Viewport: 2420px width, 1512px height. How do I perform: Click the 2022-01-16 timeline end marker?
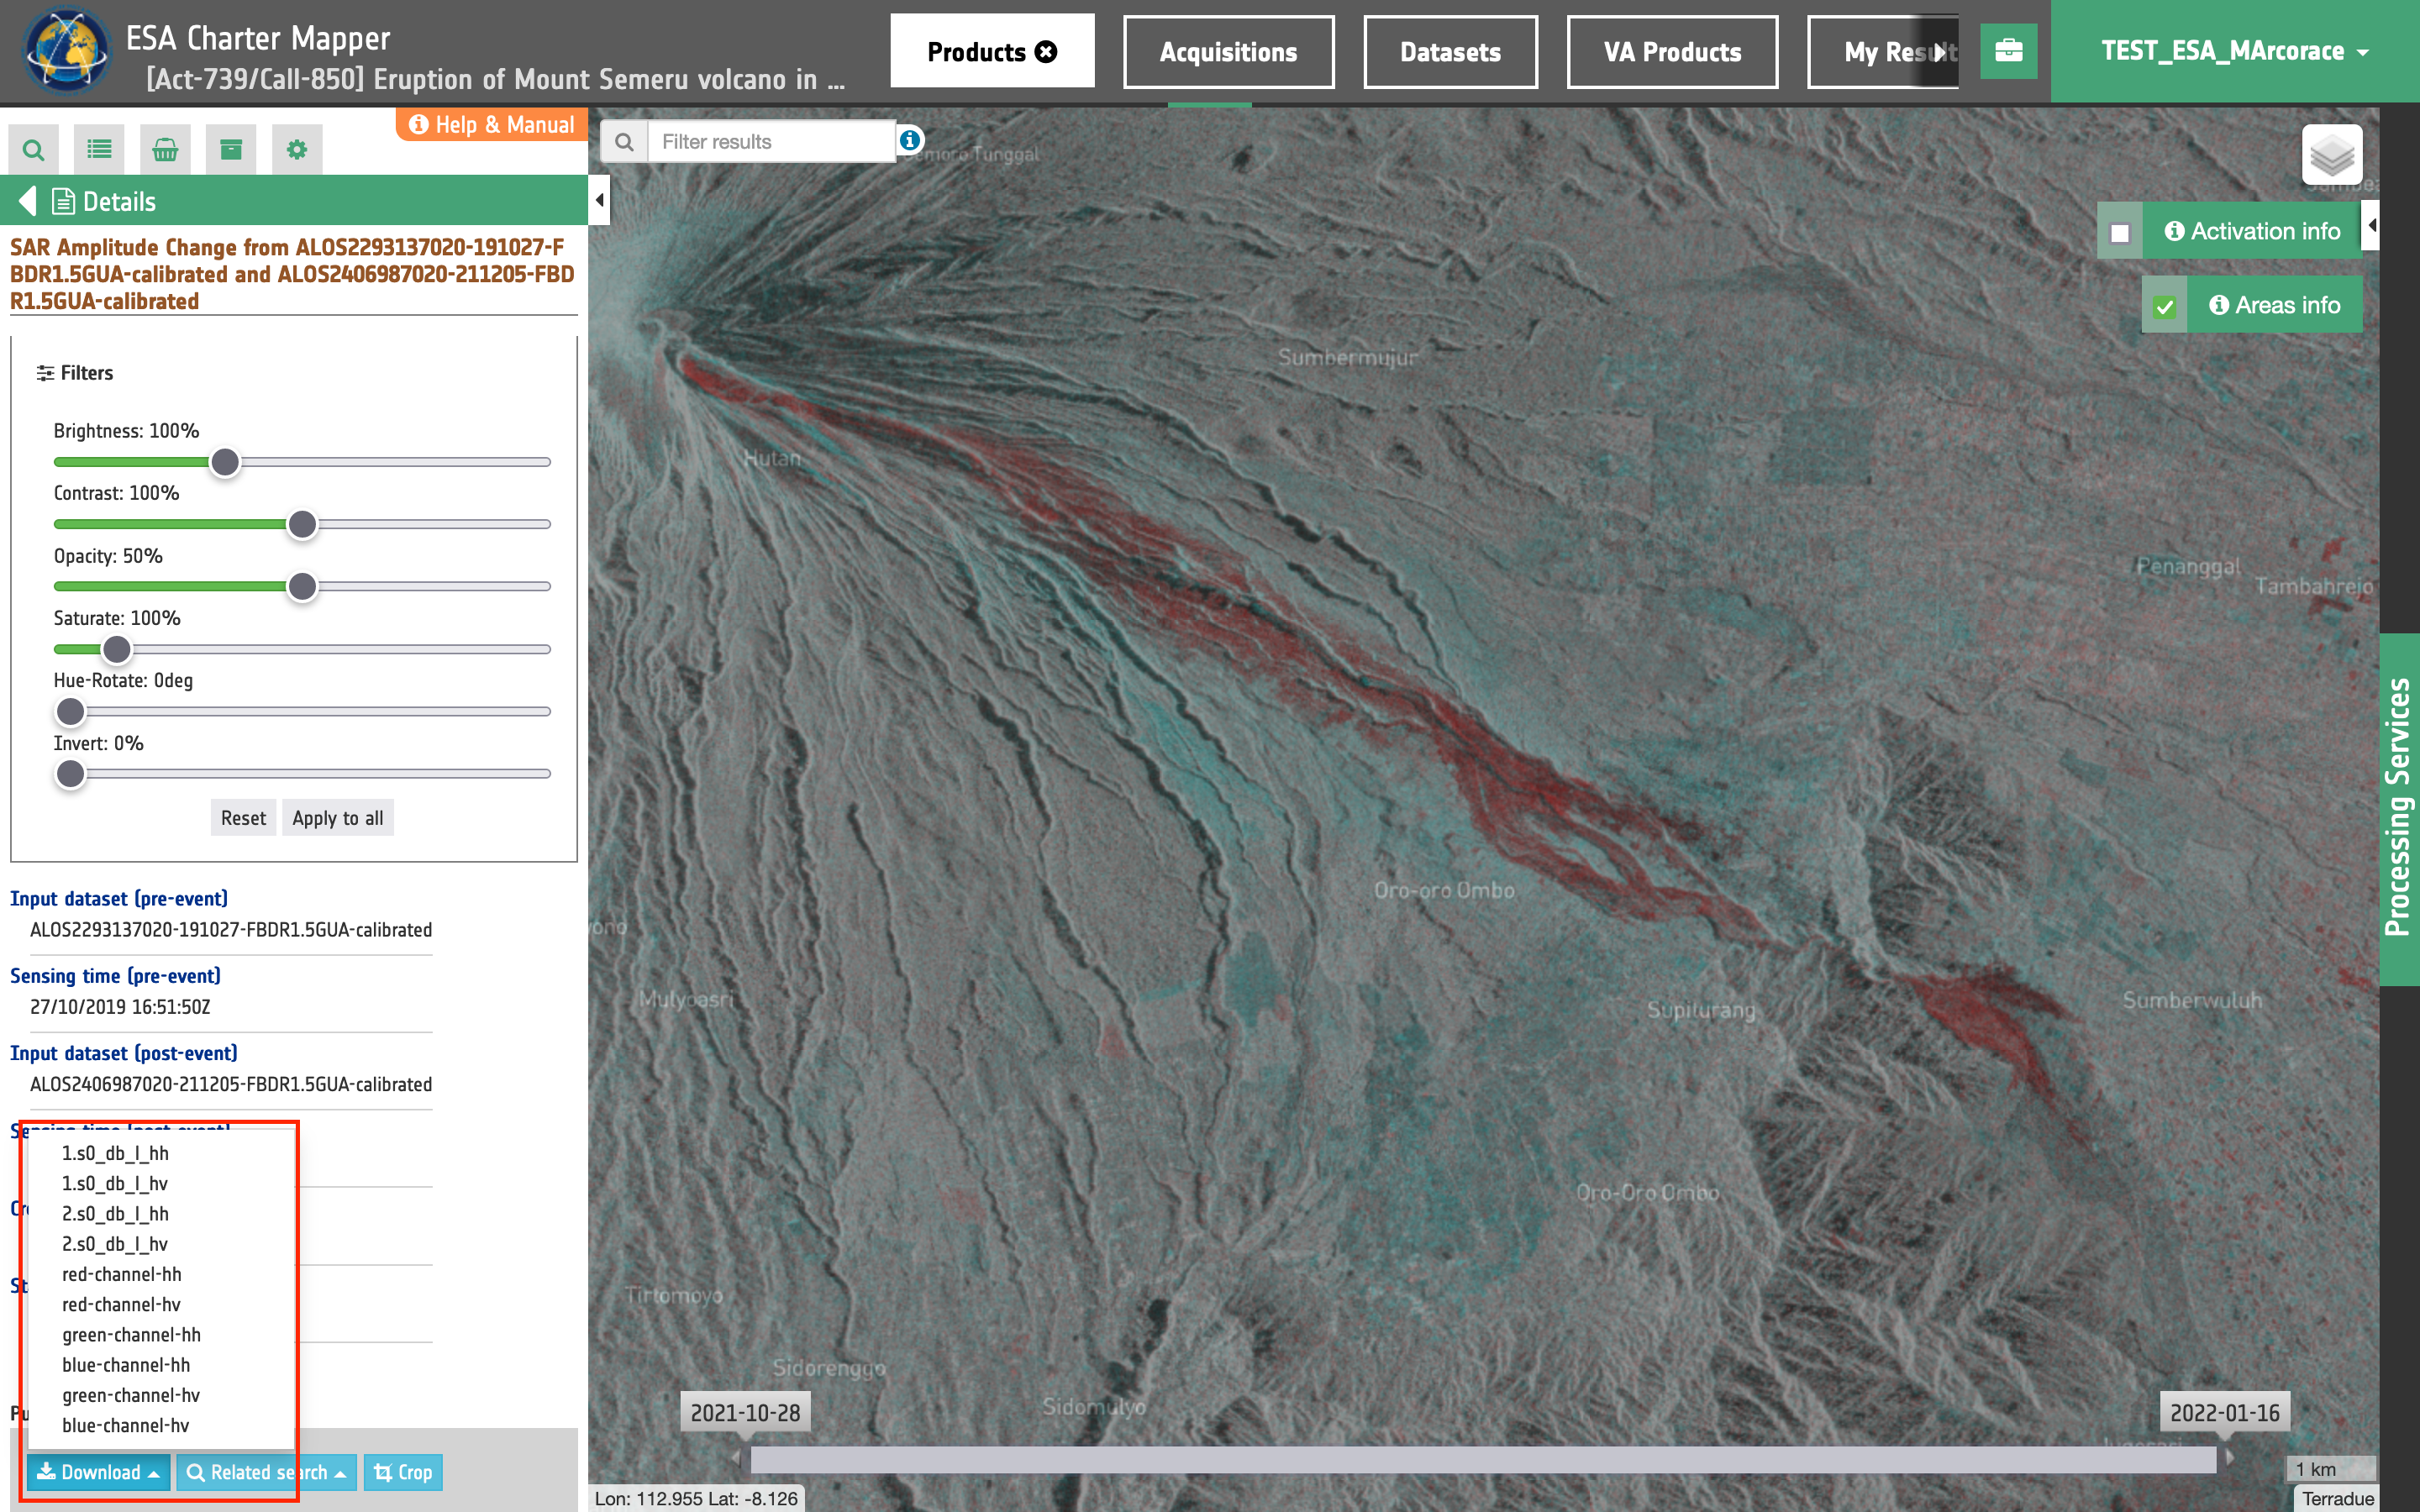[2224, 1412]
